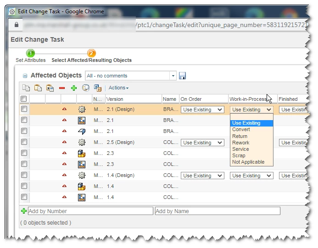Click the drawing icon in last 1.4 row
Image resolution: width=318 pixels, height=248 pixels.
click(82, 198)
